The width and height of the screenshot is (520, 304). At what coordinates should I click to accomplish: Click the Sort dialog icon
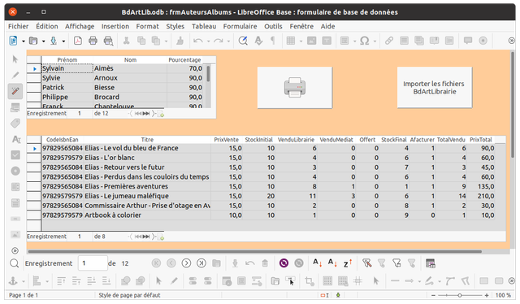317,263
